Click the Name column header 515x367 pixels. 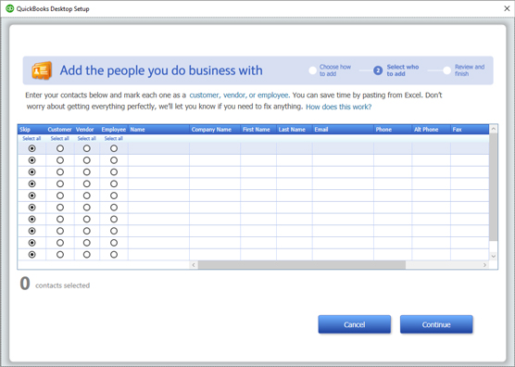pos(158,130)
